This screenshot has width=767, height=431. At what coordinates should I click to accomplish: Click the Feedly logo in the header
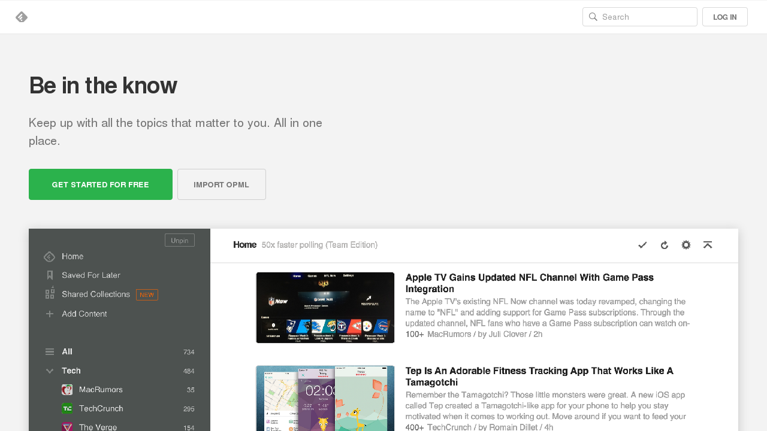point(22,17)
